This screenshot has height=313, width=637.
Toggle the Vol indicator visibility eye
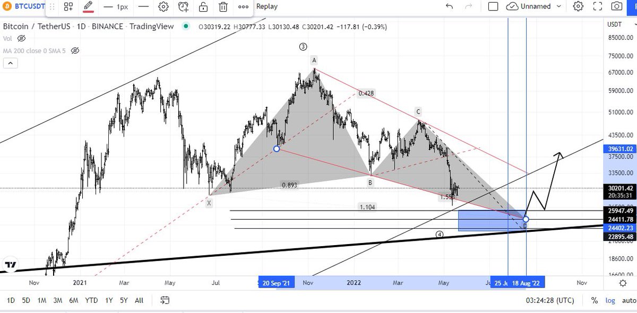coord(22,38)
